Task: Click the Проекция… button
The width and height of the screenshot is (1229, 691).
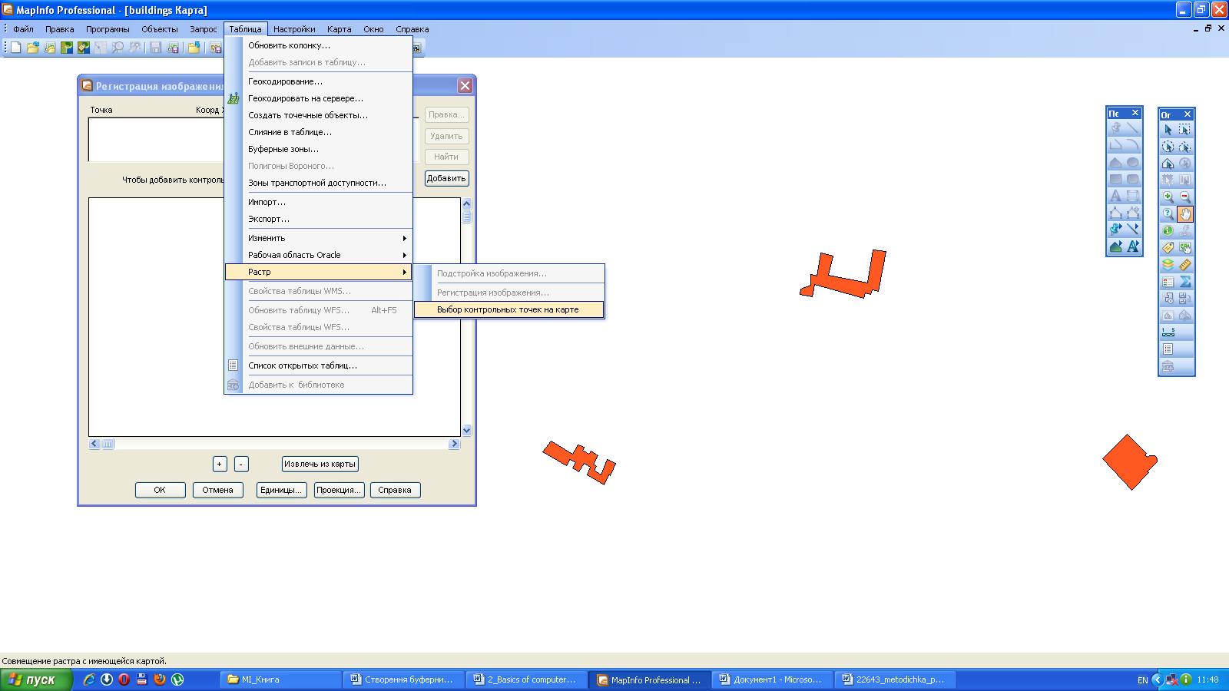Action: 339,490
